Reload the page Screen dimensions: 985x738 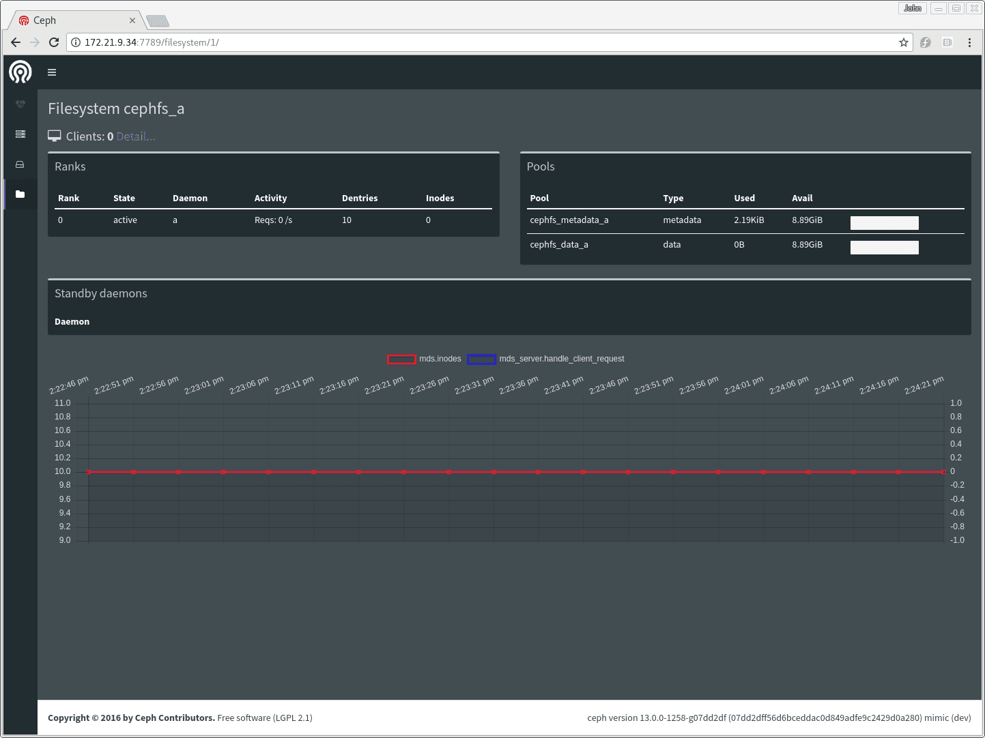(54, 42)
